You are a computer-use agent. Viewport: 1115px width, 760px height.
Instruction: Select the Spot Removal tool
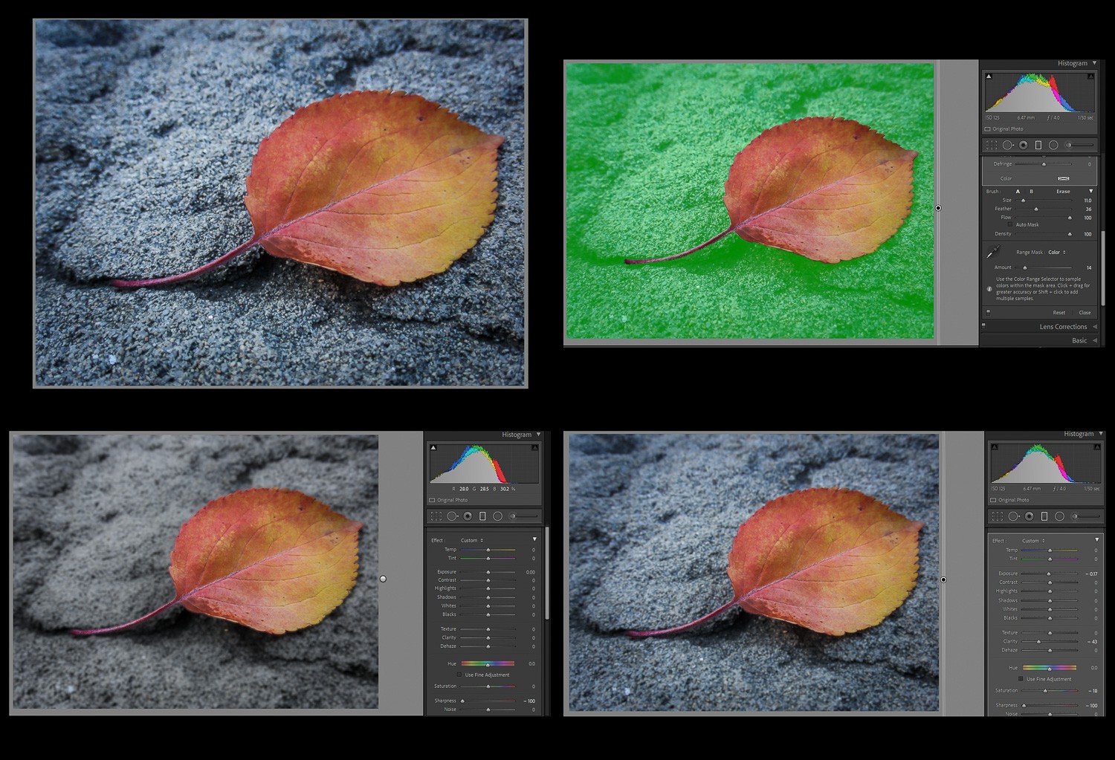tap(1009, 146)
